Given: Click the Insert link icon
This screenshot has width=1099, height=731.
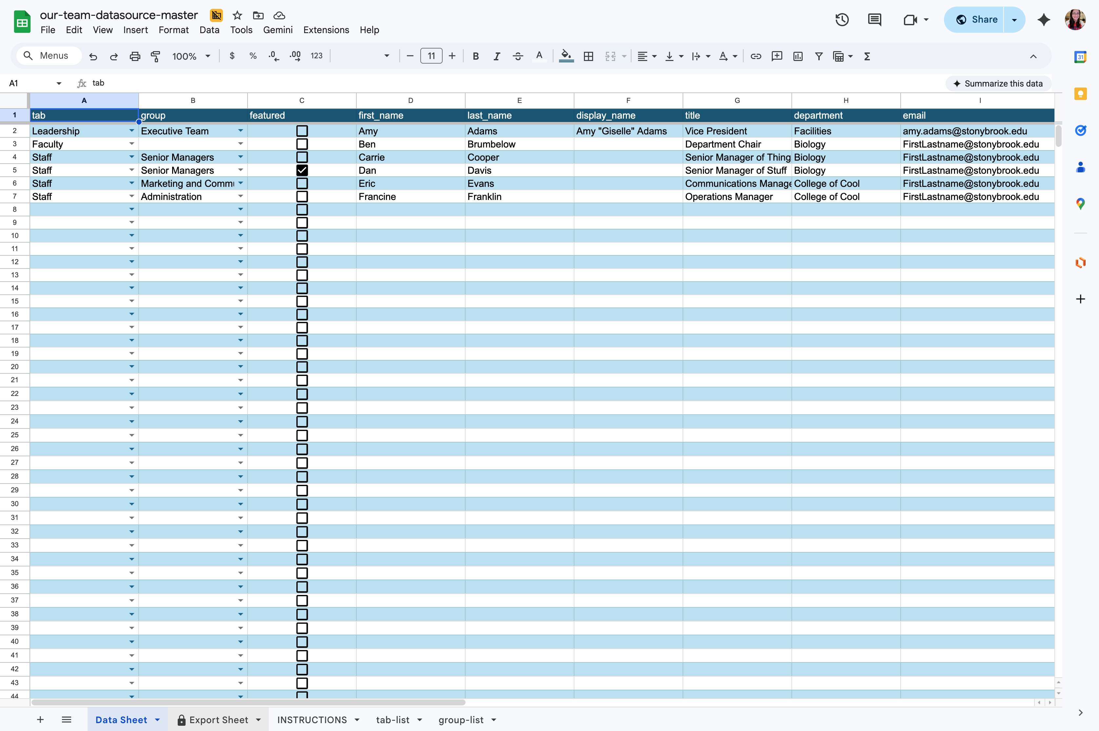Looking at the screenshot, I should point(756,56).
